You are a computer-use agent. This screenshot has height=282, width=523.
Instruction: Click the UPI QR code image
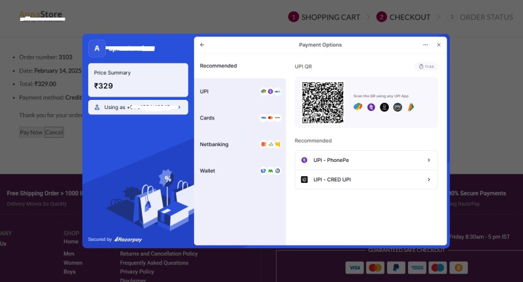click(322, 102)
